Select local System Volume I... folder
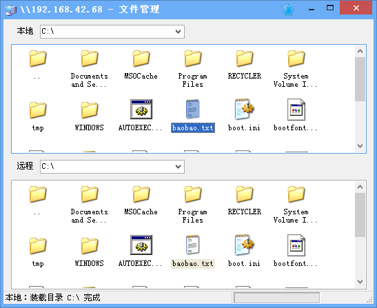The height and width of the screenshot is (308, 377). click(x=296, y=59)
